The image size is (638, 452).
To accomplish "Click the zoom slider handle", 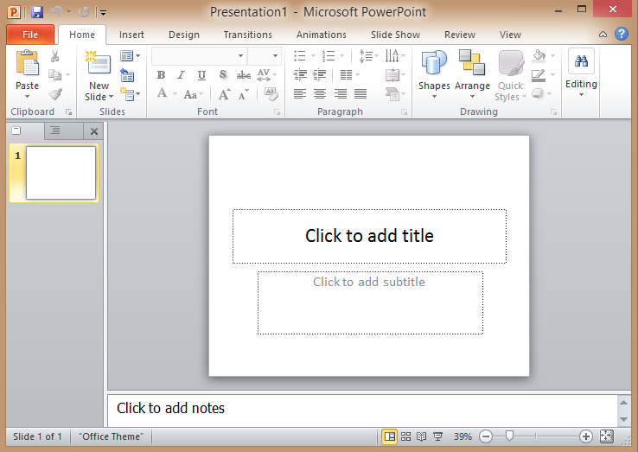I will [509, 436].
